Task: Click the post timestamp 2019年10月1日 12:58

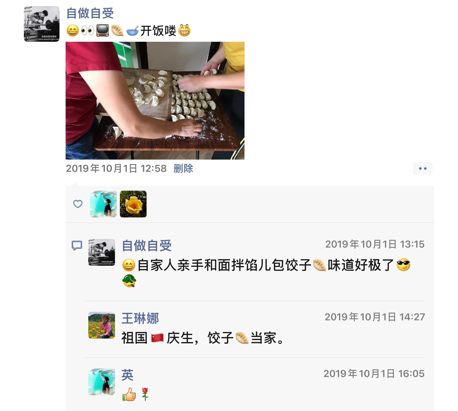Action: 116,169
